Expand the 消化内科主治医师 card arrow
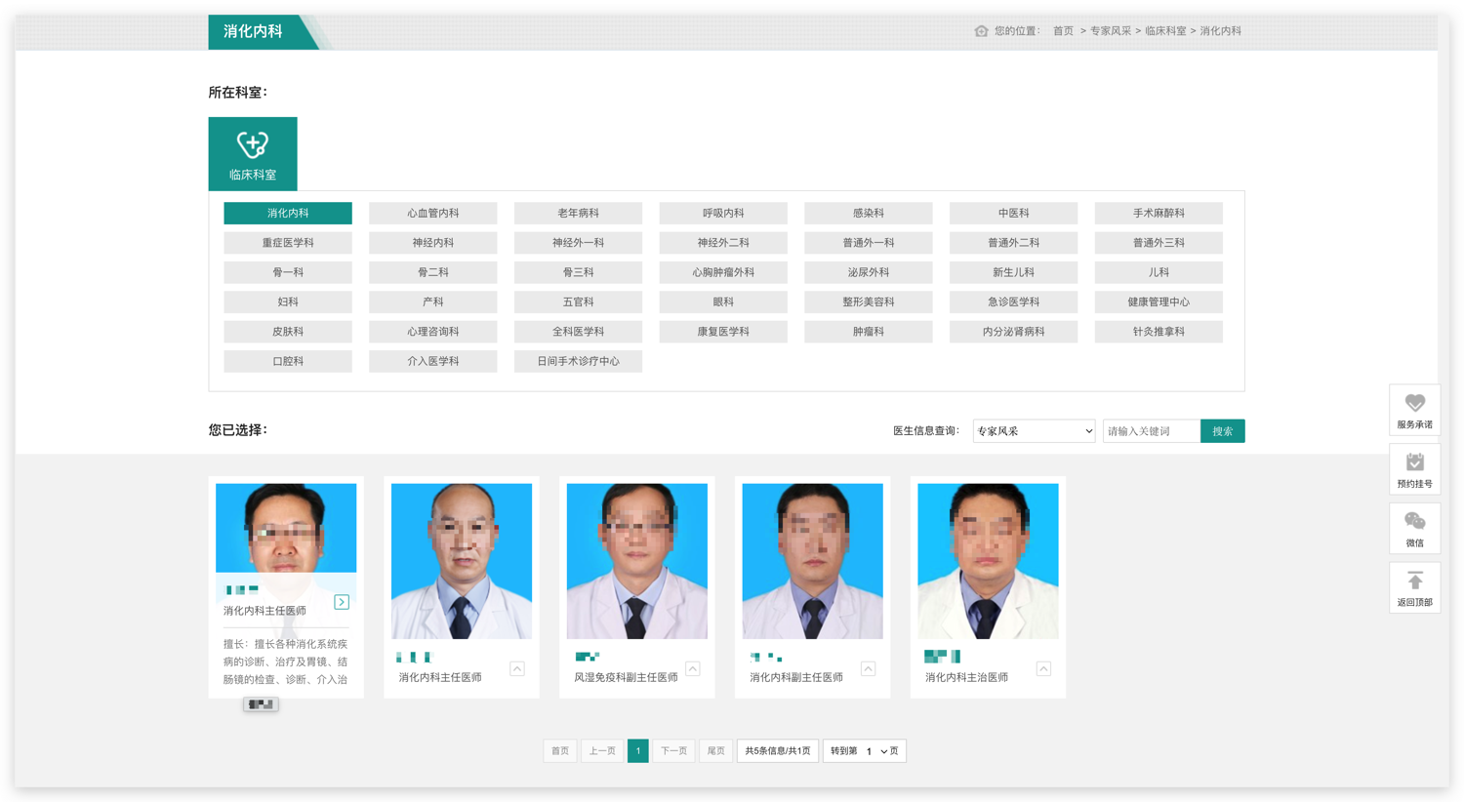 coord(1043,668)
